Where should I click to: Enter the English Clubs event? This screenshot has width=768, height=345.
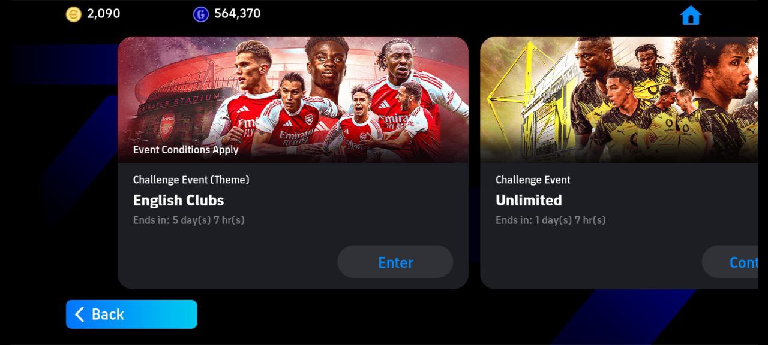pyautogui.click(x=395, y=262)
